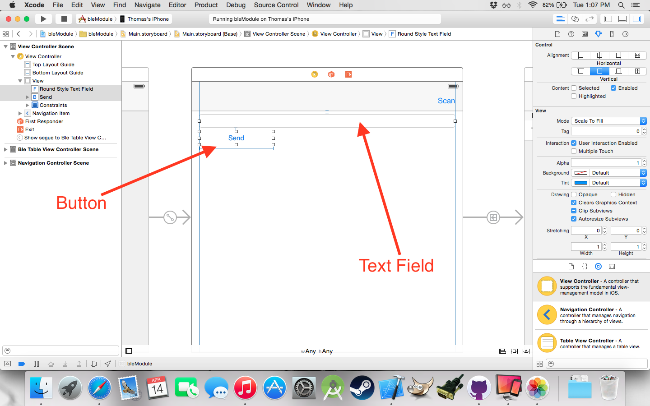Open the Source Control menu
Screen dimensions: 650x406
coord(276,5)
